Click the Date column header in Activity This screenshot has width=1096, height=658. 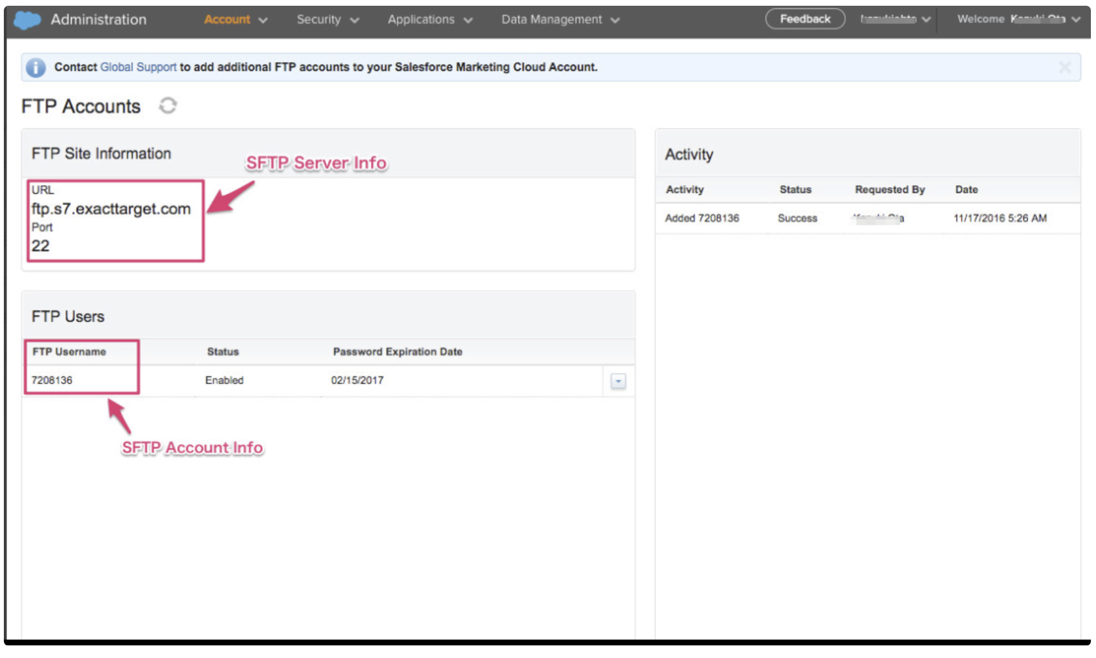coord(966,190)
